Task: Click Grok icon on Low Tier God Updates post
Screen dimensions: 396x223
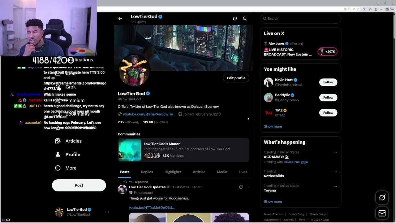Action: click(x=241, y=187)
